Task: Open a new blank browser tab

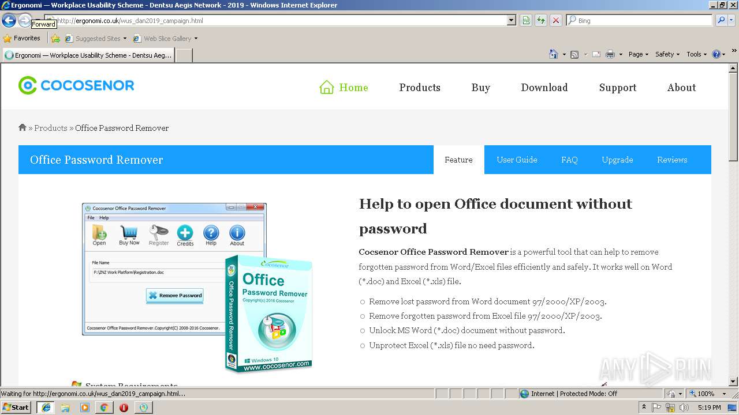Action: coord(184,55)
